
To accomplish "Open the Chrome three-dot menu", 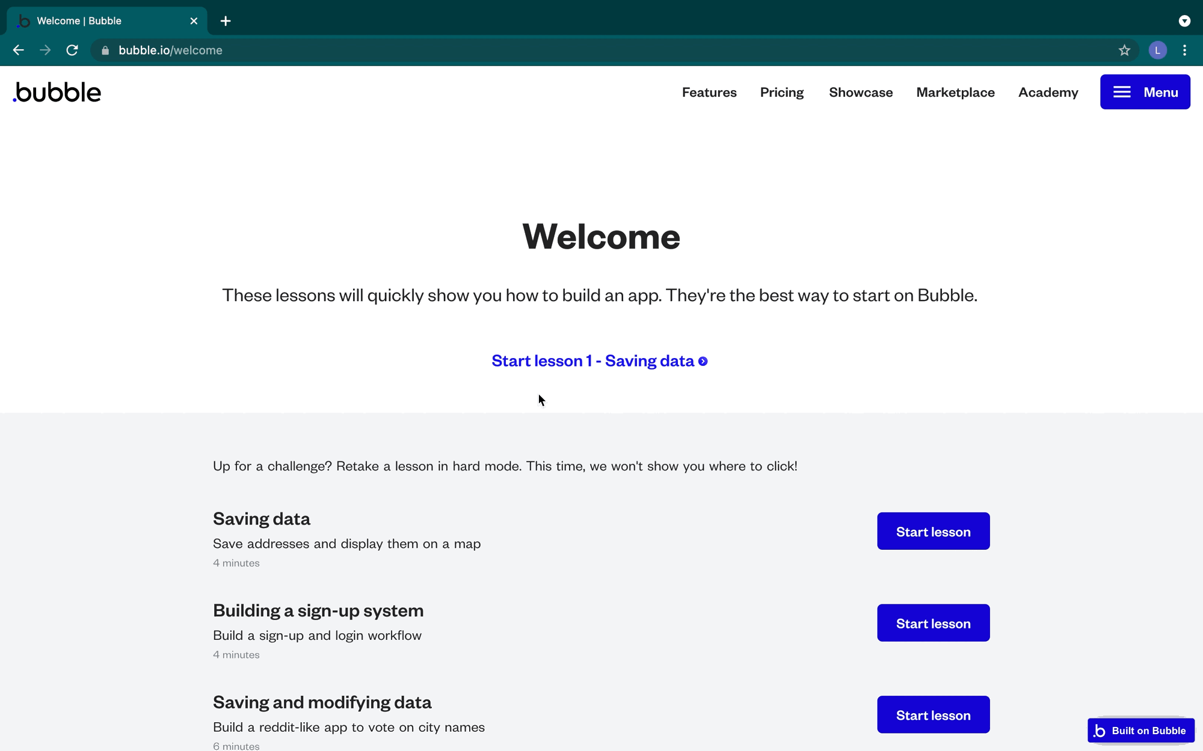I will 1184,50.
